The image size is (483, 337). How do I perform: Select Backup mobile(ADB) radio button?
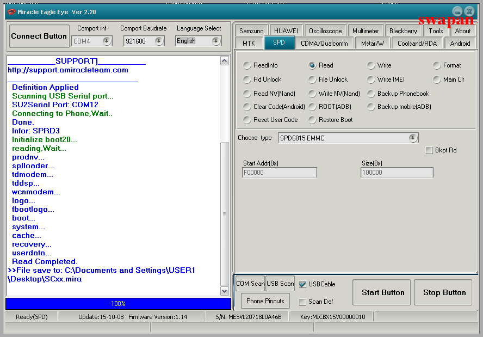click(371, 107)
